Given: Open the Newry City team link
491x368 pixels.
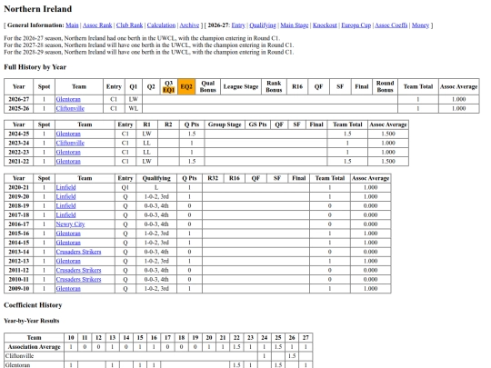Looking at the screenshot, I should [x=70, y=224].
